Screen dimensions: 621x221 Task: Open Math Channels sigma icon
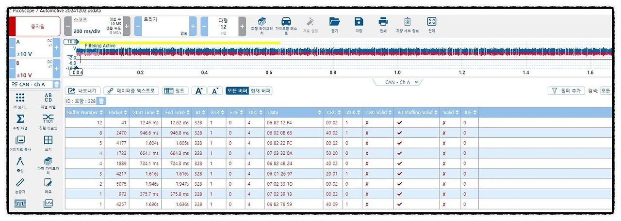pos(20,121)
